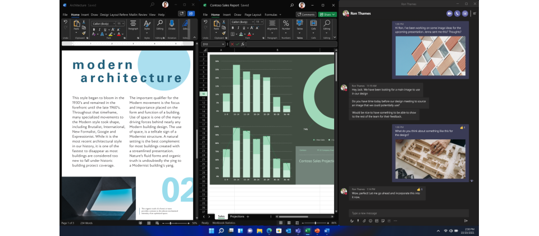This screenshot has height=236, width=539.
Task: Click the Cells icon in Excel
Action: click(313, 24)
